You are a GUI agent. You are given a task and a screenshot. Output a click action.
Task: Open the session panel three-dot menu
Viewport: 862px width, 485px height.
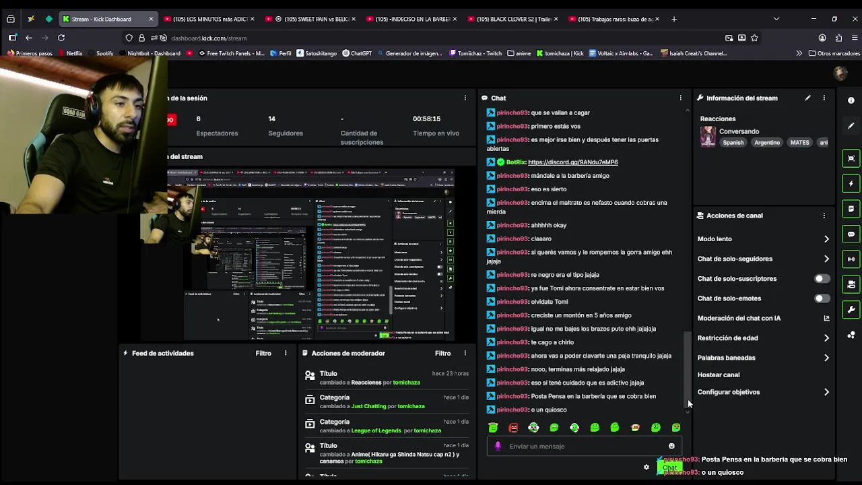pos(465,98)
